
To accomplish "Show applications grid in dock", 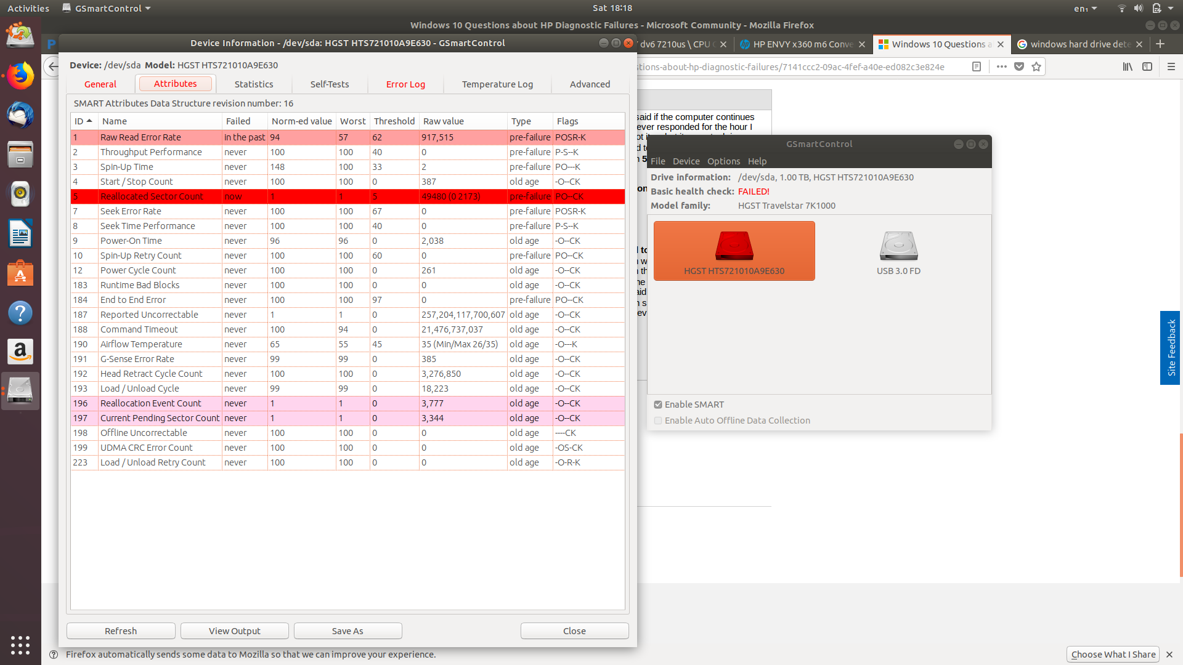I will pos(20,645).
